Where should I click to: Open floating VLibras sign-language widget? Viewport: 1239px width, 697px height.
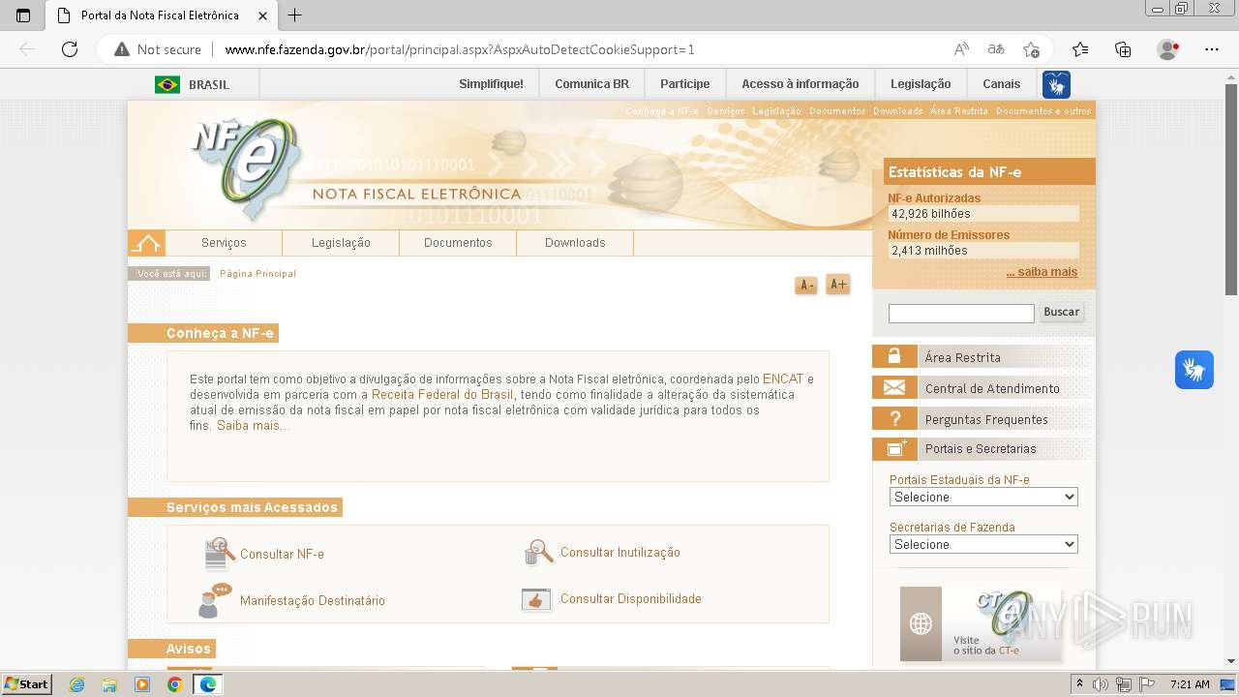click(1194, 370)
